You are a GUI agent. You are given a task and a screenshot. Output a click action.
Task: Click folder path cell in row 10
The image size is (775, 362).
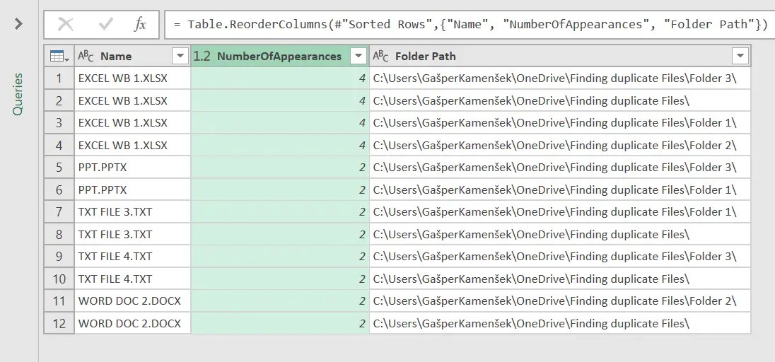coord(560,279)
